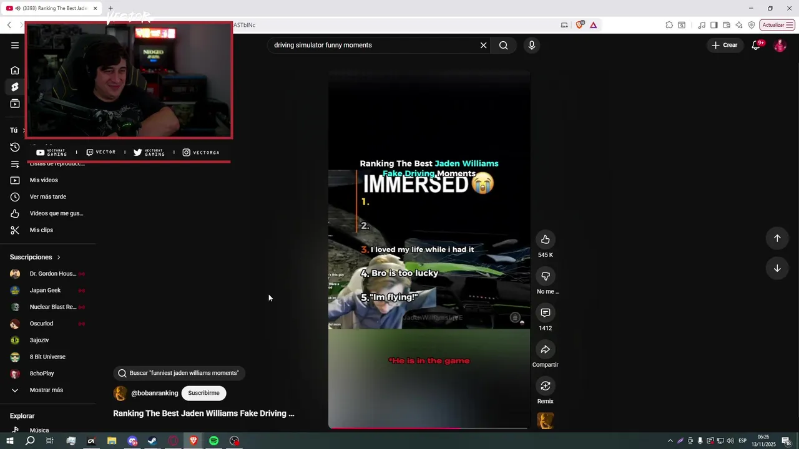
Task: Open Brave VPN shield icon
Action: click(752, 25)
